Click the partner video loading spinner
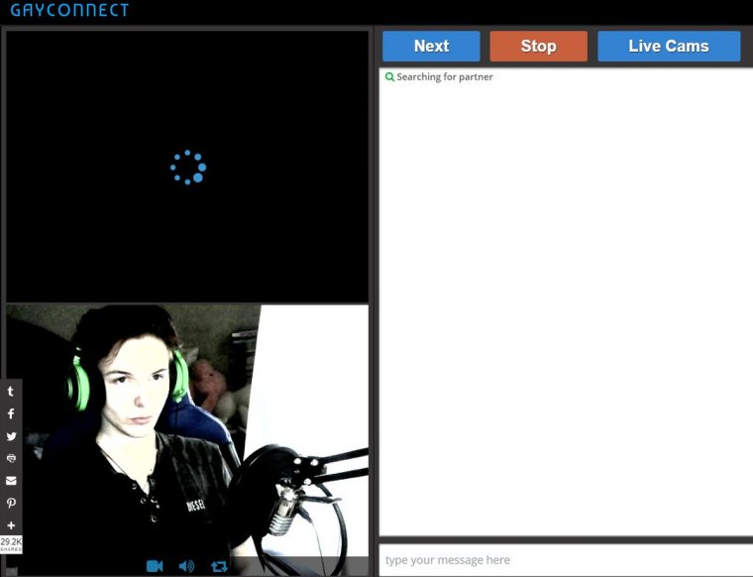The width and height of the screenshot is (753, 577). (187, 168)
